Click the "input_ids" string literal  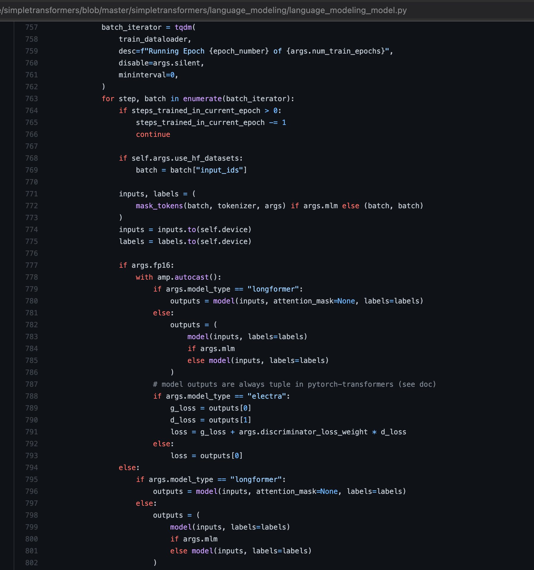click(x=219, y=170)
